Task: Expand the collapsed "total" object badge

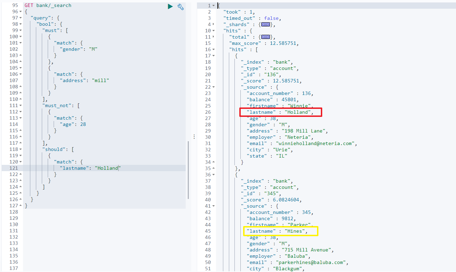Action: pos(266,37)
